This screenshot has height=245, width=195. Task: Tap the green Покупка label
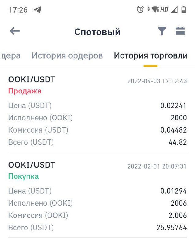pyautogui.click(x=24, y=176)
